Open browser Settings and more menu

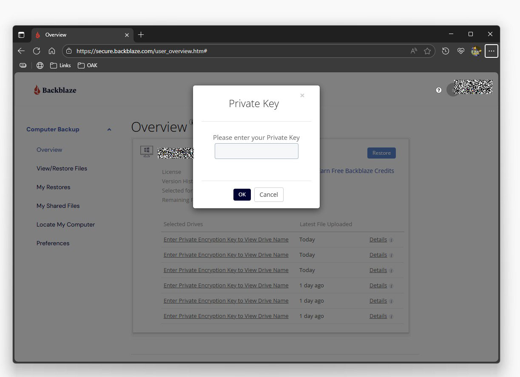[x=491, y=51]
